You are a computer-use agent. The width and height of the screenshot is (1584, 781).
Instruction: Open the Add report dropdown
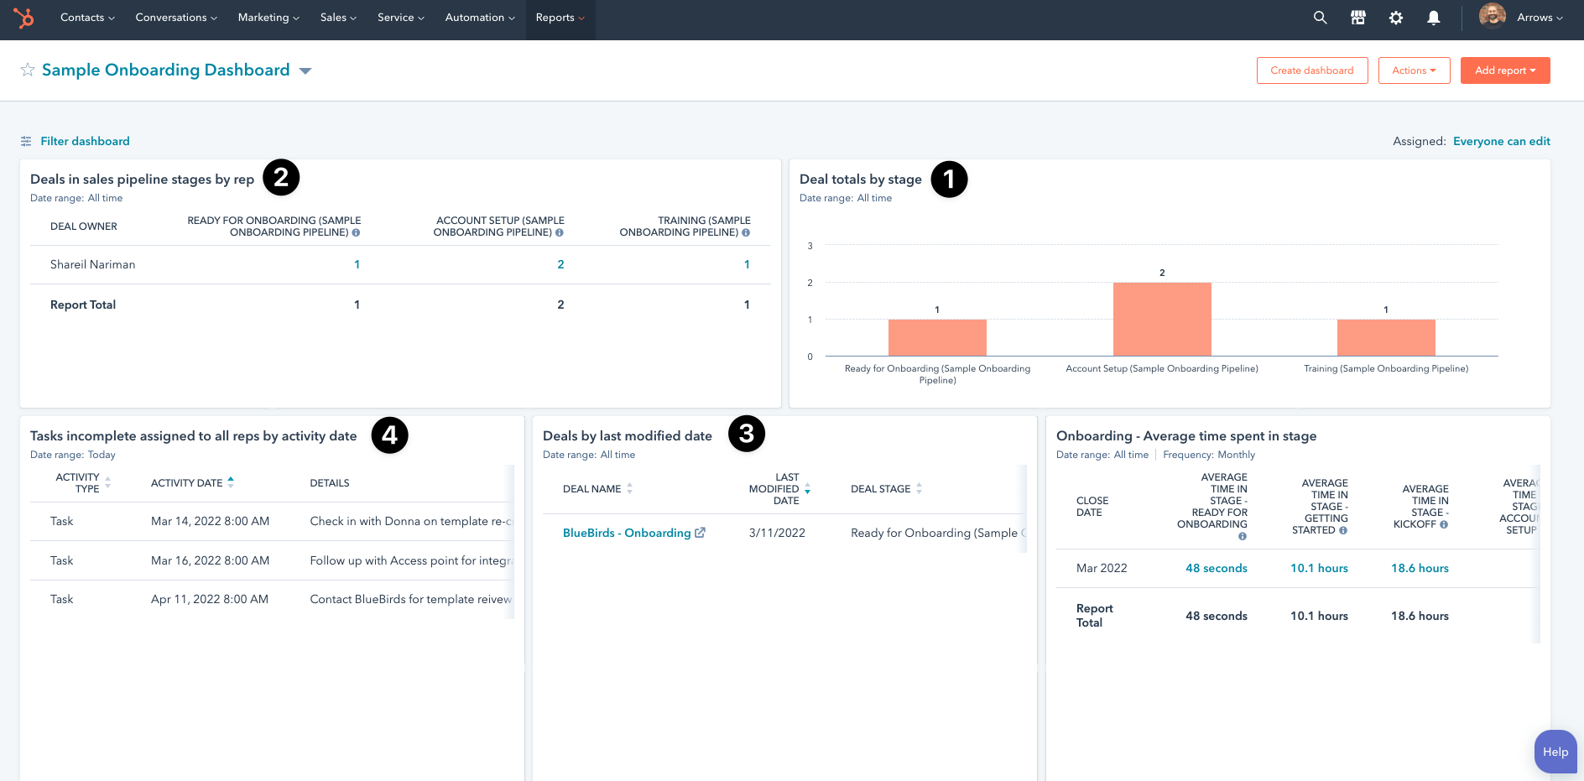coord(1504,70)
